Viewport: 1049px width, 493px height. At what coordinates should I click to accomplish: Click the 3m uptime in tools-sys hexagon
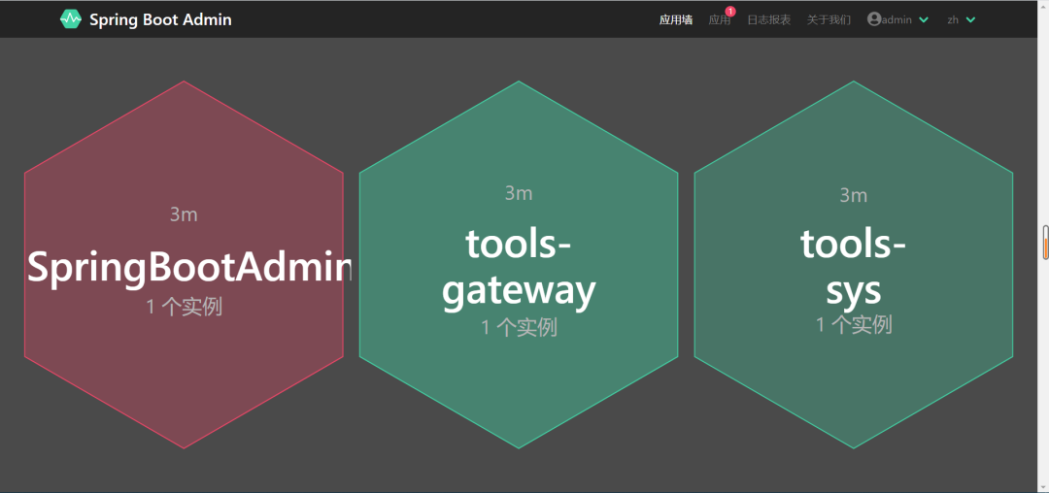[854, 195]
